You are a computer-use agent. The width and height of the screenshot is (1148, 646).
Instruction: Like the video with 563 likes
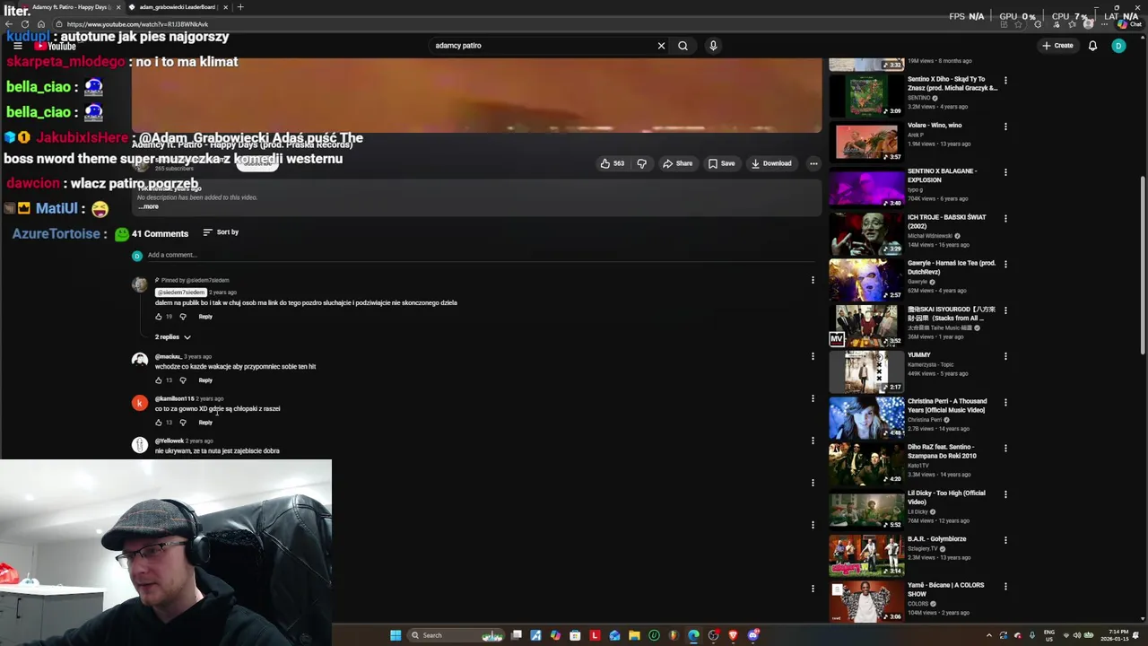click(612, 163)
